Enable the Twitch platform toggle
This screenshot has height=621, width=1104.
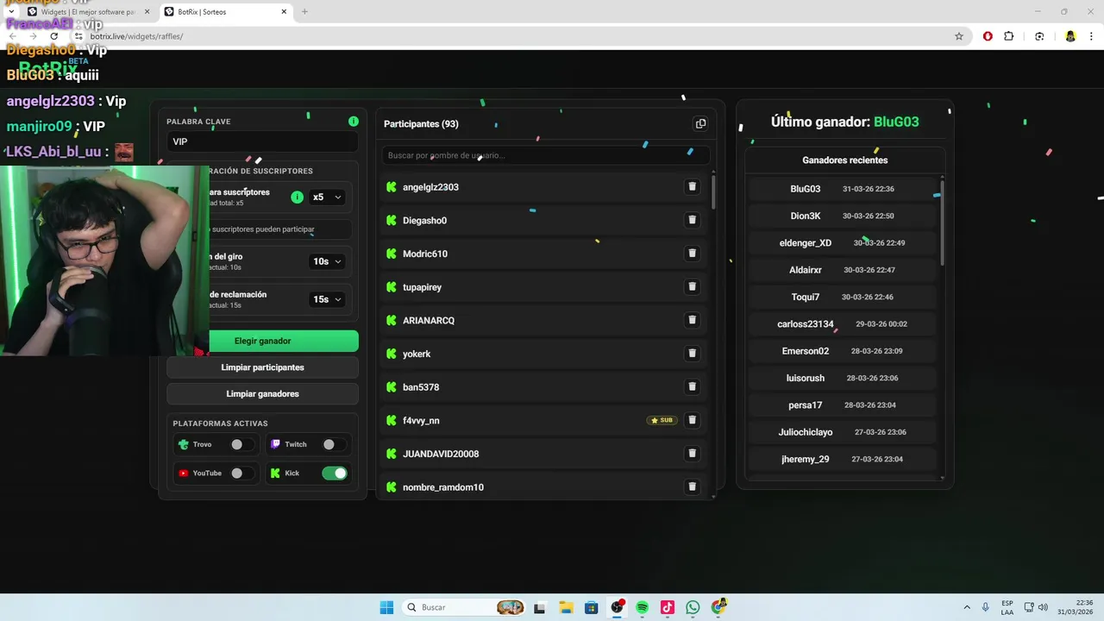[334, 444]
